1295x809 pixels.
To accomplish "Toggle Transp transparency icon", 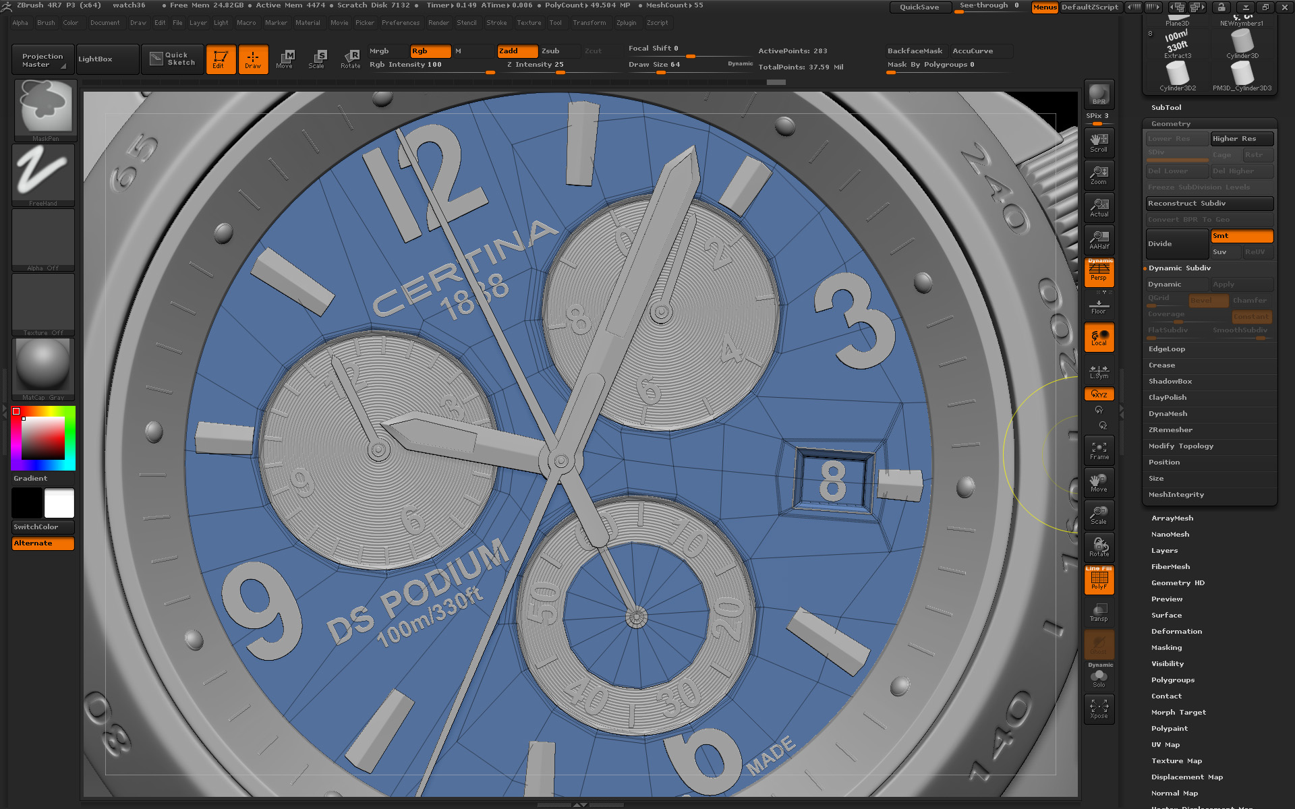I will pos(1099,611).
